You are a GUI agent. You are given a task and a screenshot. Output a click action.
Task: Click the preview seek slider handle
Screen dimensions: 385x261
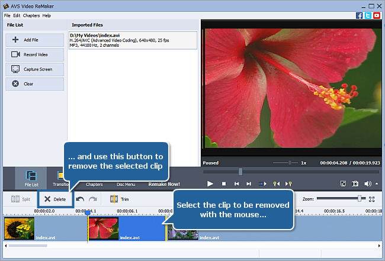coord(240,172)
